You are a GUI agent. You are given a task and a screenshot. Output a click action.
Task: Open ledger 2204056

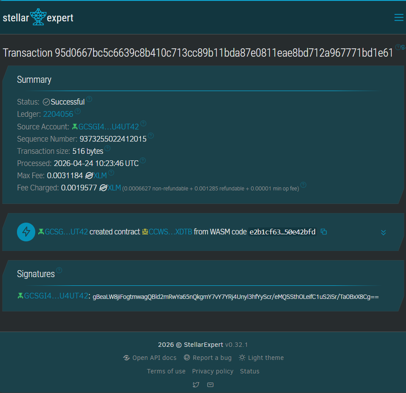(58, 114)
